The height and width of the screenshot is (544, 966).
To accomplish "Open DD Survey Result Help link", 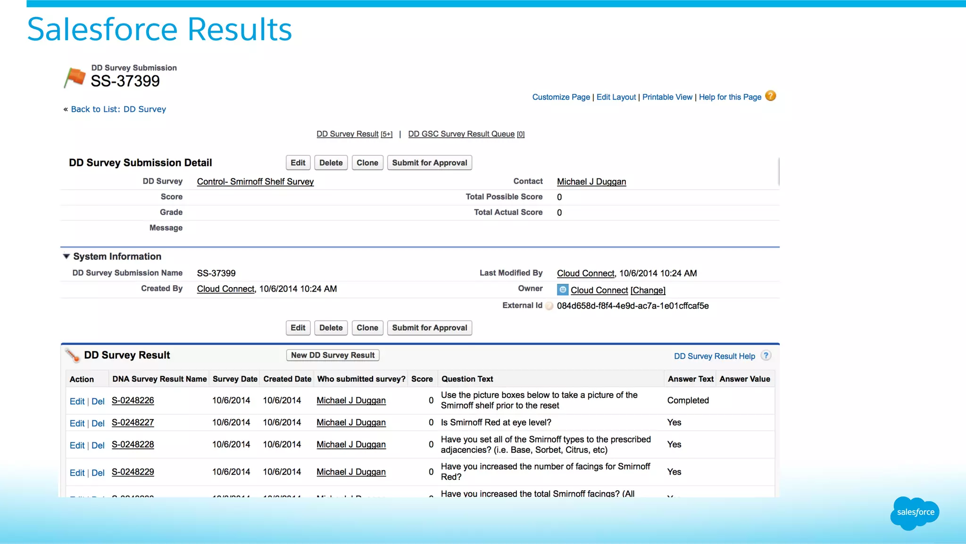I will (x=714, y=356).
